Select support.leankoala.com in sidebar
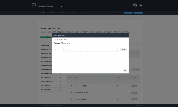The height and width of the screenshot is (107, 178). point(47,73)
